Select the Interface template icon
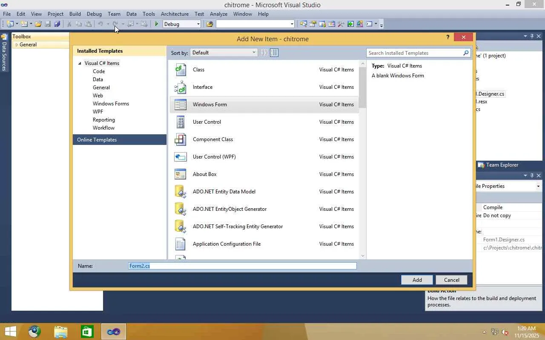 coord(181,87)
